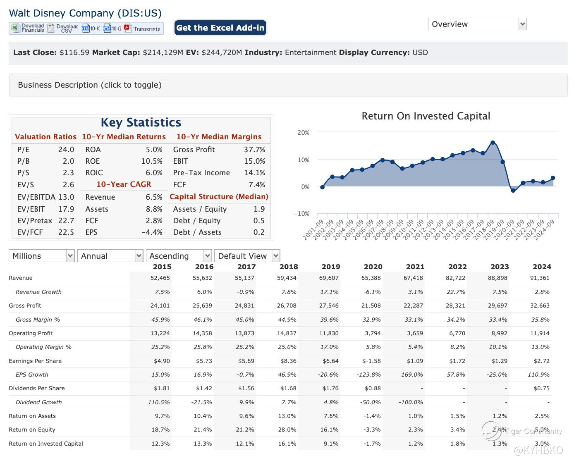Open the 10-K HTM document icon
Image resolution: width=574 pixels, height=463 pixels.
[x=86, y=28]
